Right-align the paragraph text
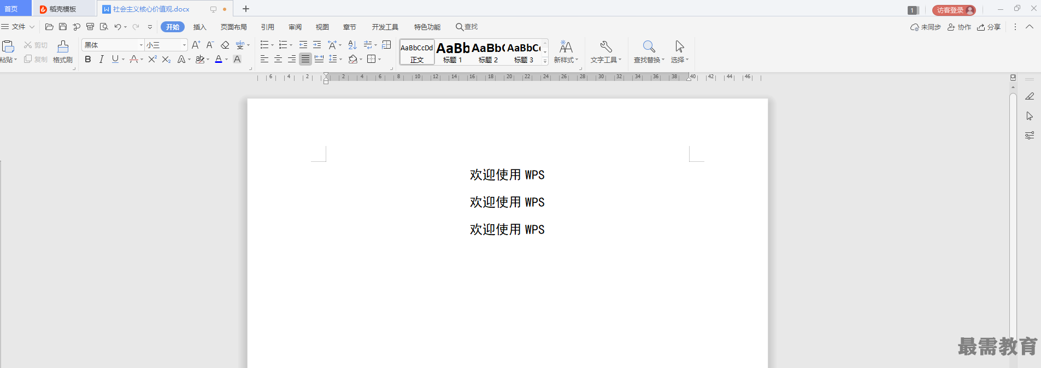This screenshot has width=1041, height=368. click(x=292, y=59)
